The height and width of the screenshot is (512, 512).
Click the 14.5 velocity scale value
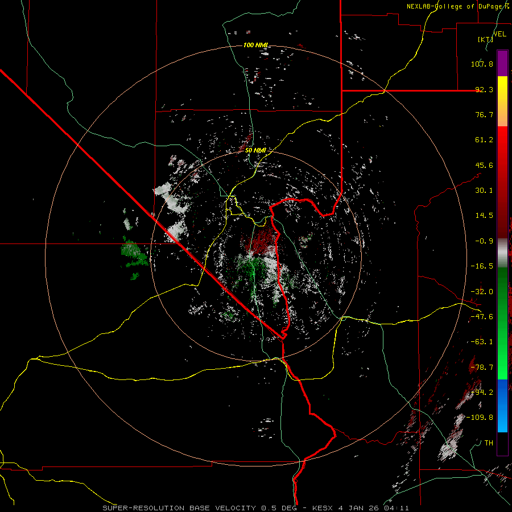click(484, 216)
